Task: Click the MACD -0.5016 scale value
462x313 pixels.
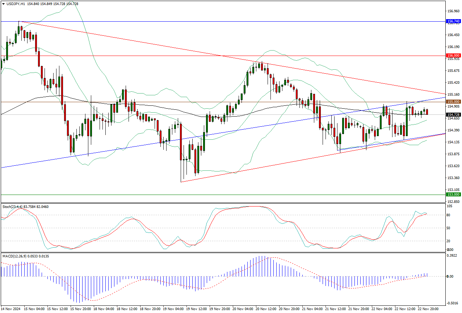Action: click(x=453, y=303)
